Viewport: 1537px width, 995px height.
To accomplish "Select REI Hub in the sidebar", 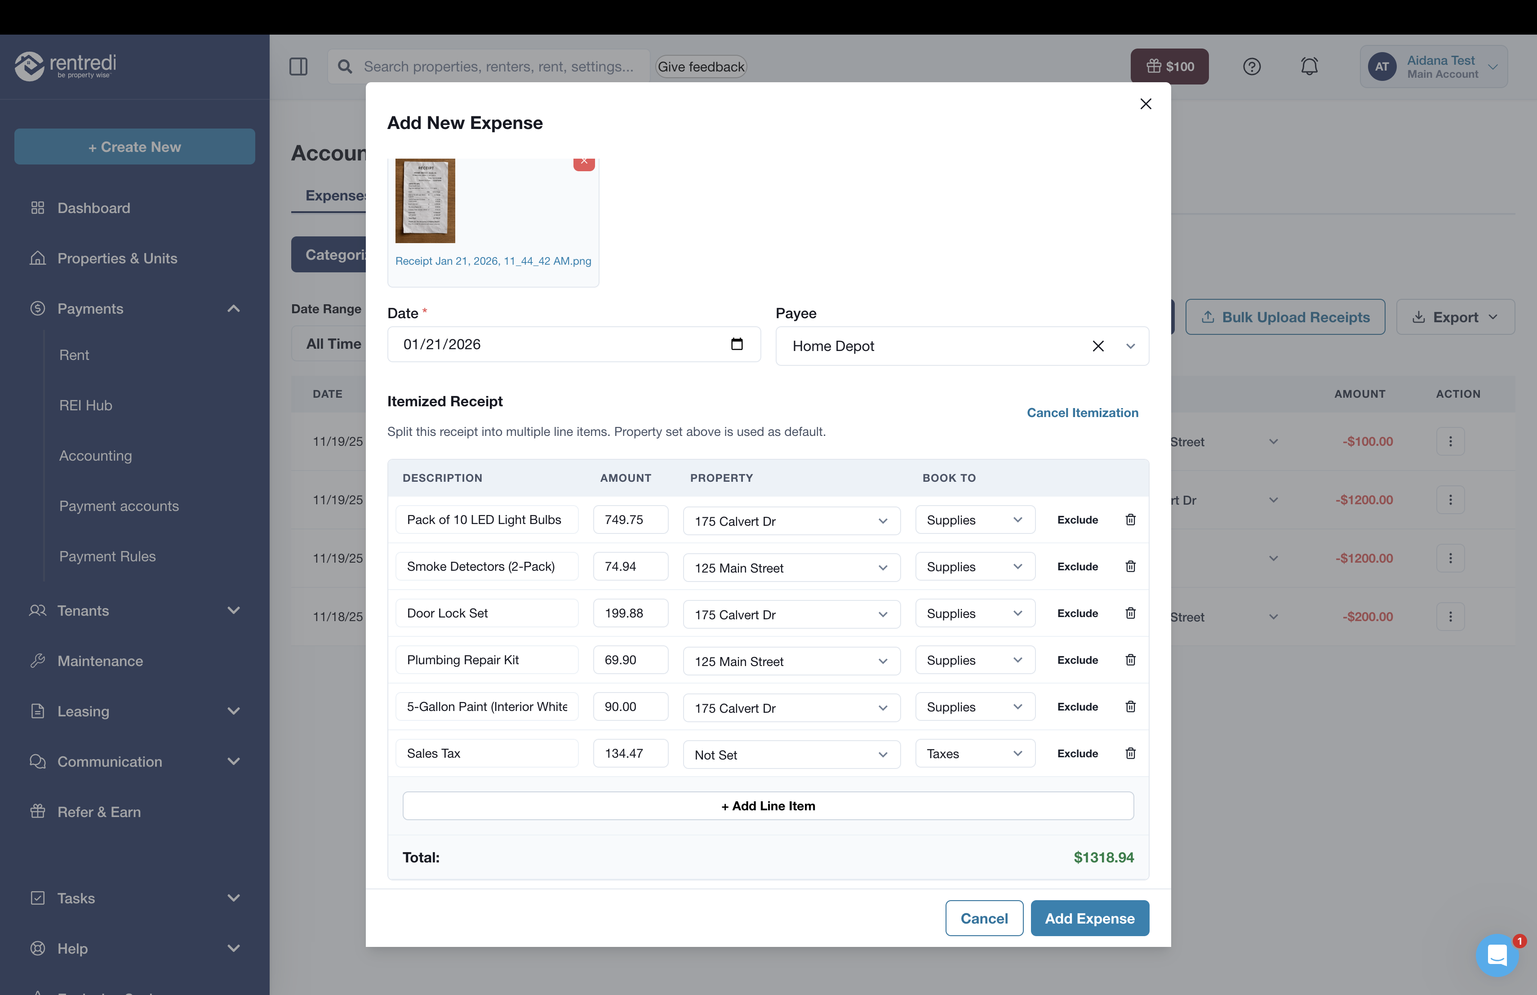I will (x=86, y=405).
